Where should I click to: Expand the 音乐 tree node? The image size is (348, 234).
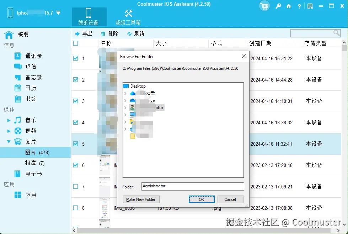(x=9, y=120)
